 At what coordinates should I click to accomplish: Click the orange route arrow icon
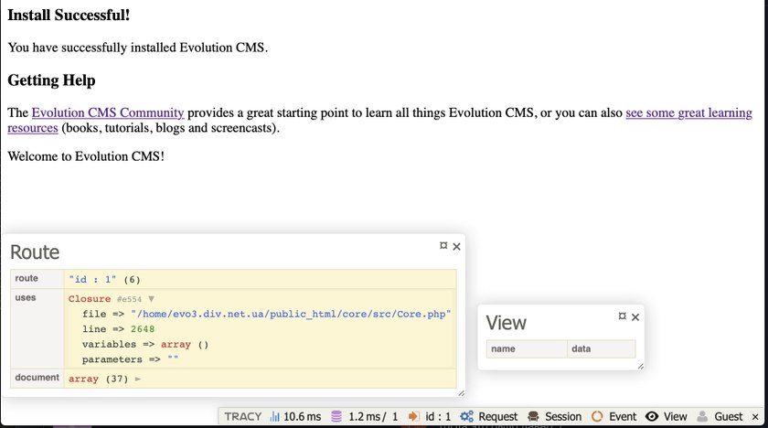pos(414,417)
